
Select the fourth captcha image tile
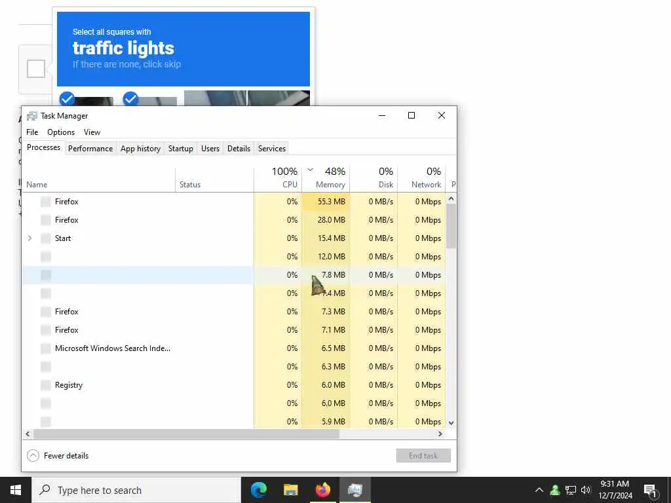pos(279,98)
